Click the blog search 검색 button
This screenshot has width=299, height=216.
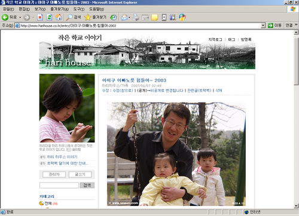click(87, 186)
